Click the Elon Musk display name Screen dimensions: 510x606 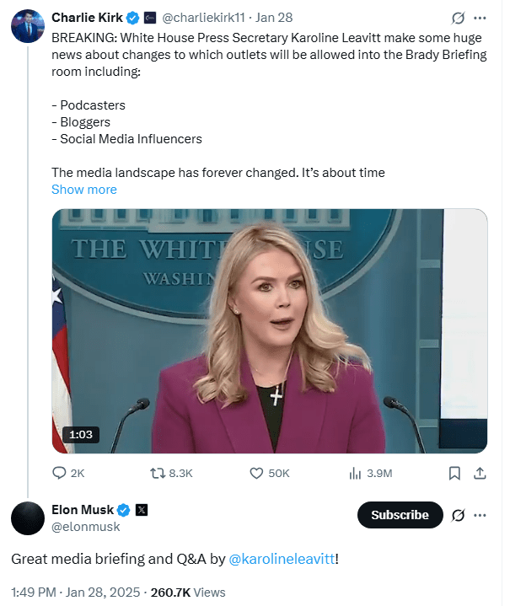[x=82, y=509]
